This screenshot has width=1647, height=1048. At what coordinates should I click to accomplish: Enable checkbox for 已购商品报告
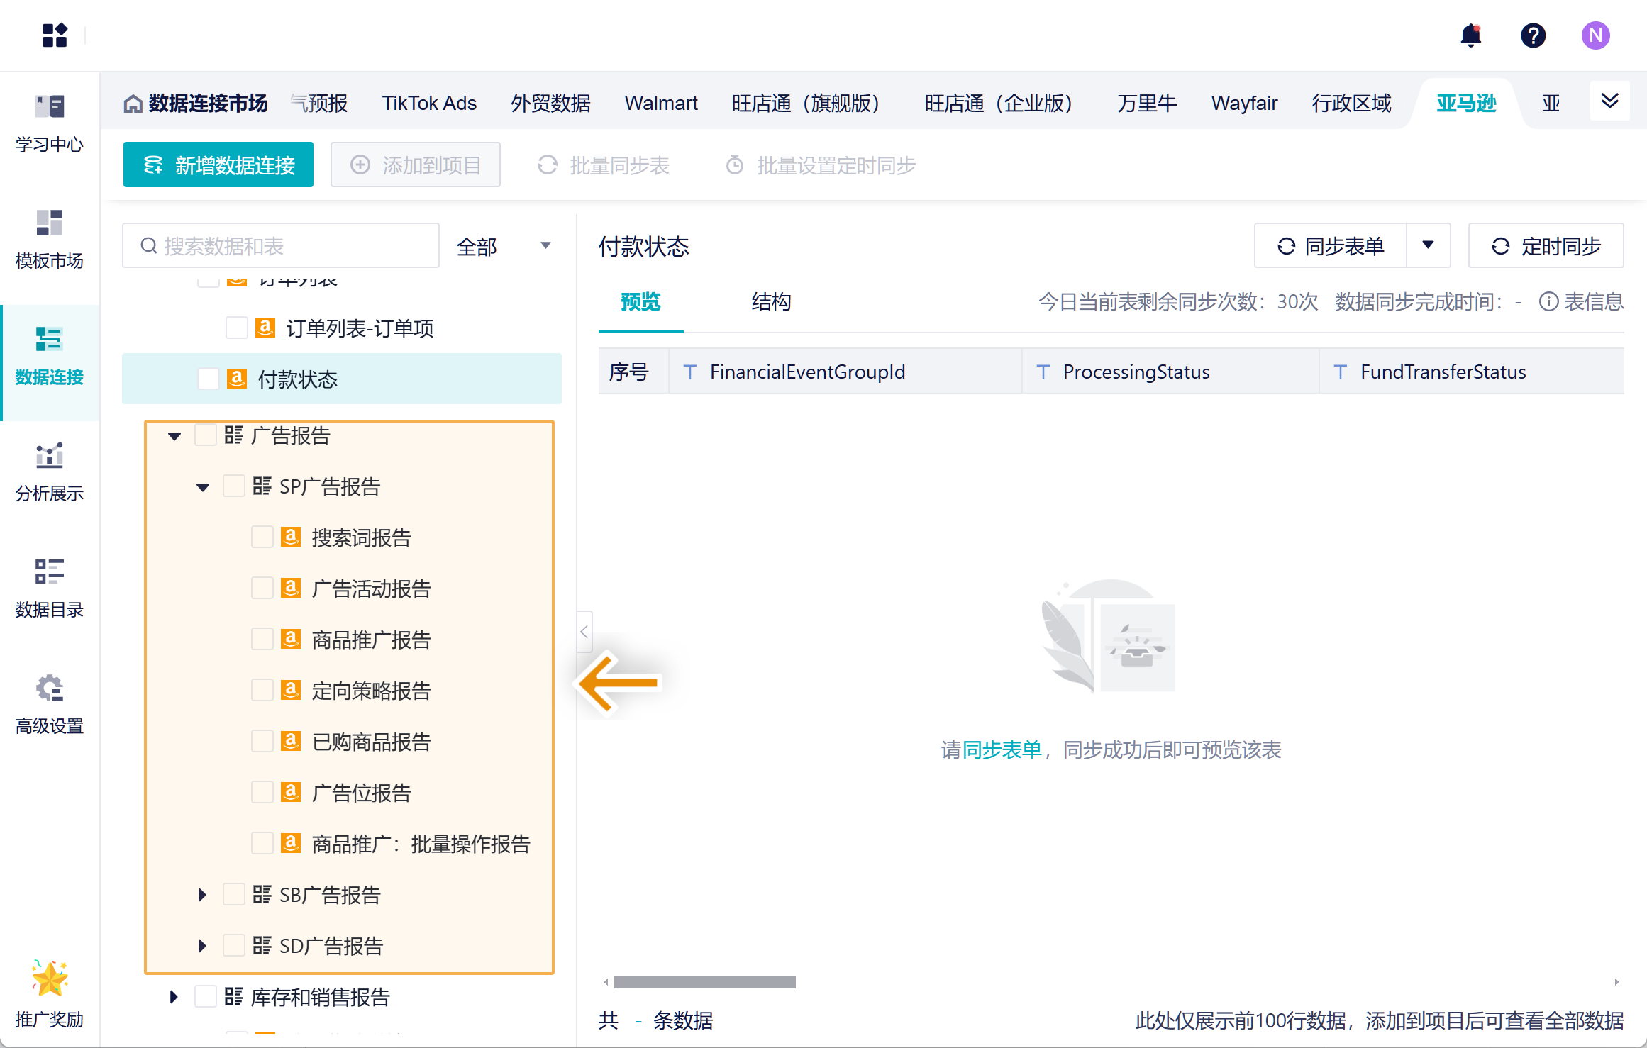pos(262,741)
